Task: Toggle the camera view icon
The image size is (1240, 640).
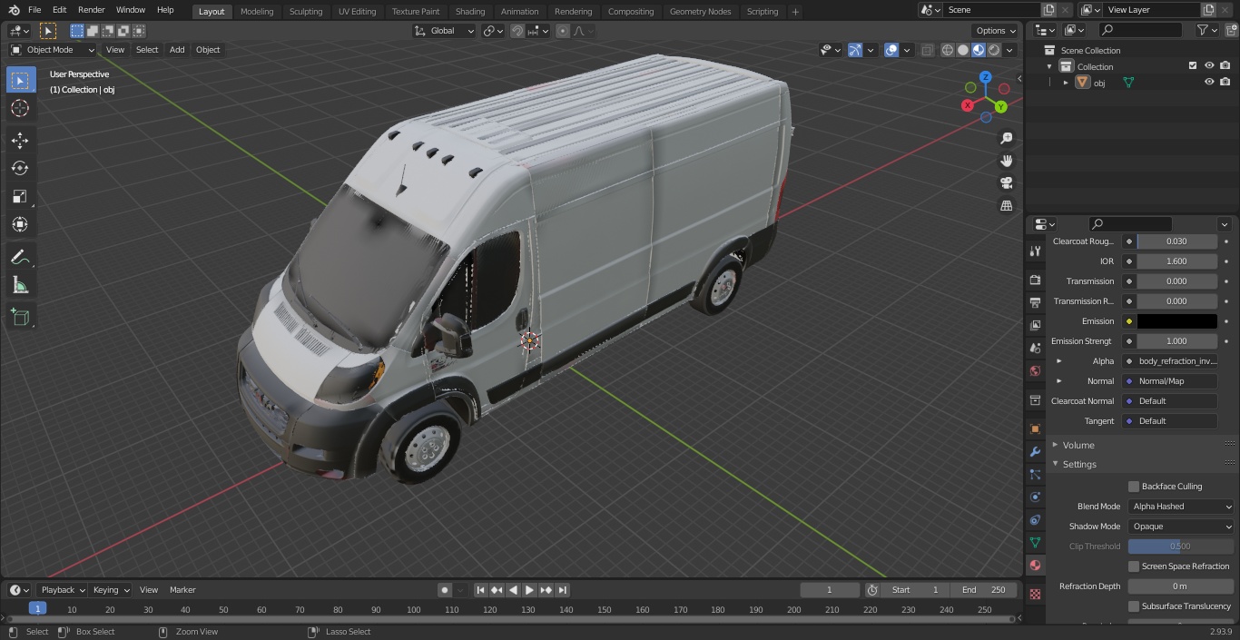Action: click(x=1006, y=183)
